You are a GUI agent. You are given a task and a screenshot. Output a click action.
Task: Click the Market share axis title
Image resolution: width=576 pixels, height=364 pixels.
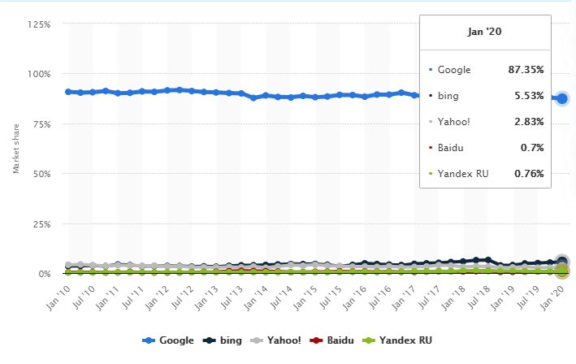(15, 149)
